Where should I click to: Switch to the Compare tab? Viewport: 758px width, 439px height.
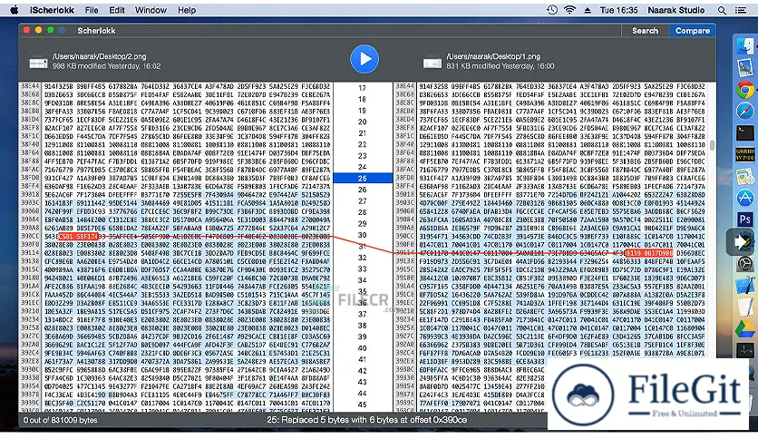coord(692,31)
